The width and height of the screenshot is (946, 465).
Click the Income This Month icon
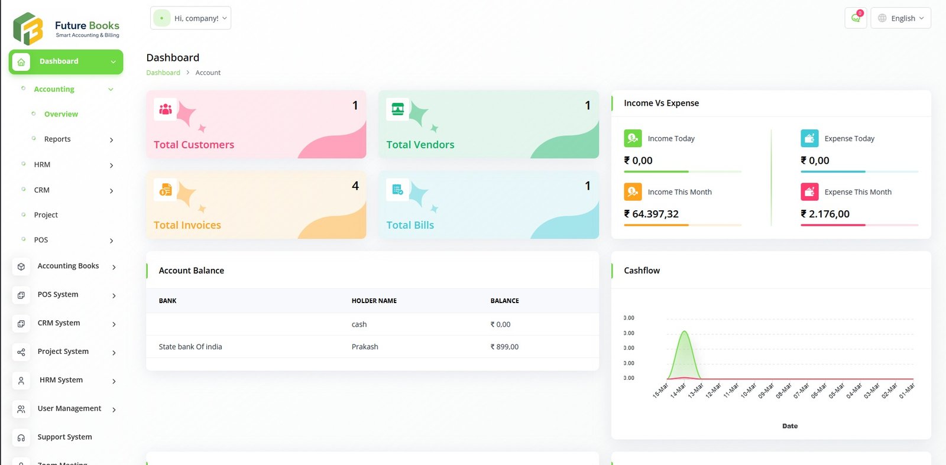coord(633,192)
